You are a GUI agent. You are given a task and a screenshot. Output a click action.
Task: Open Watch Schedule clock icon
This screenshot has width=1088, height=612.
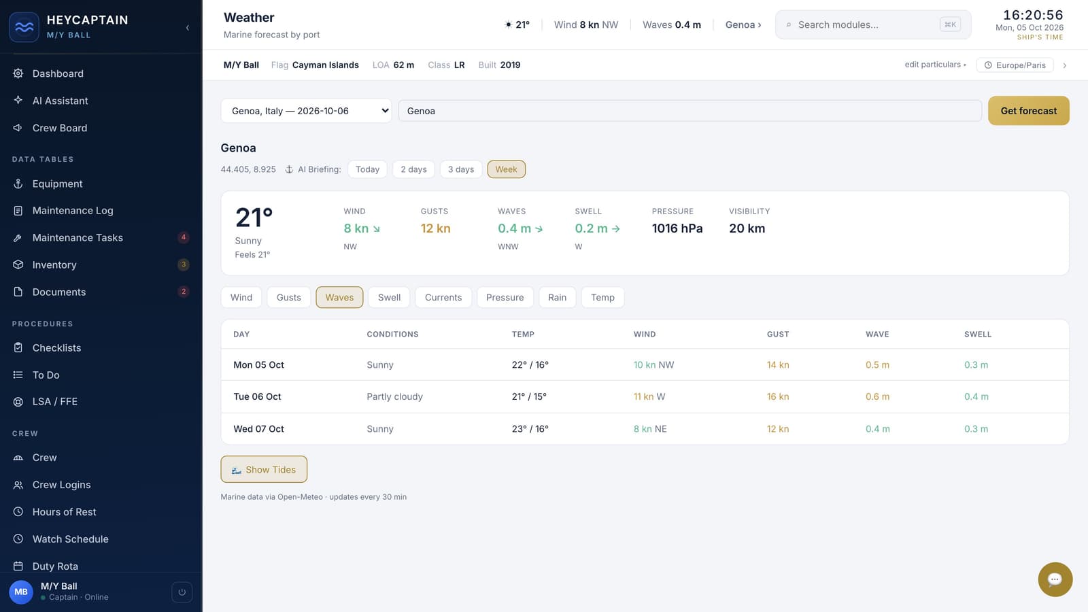pyautogui.click(x=18, y=539)
